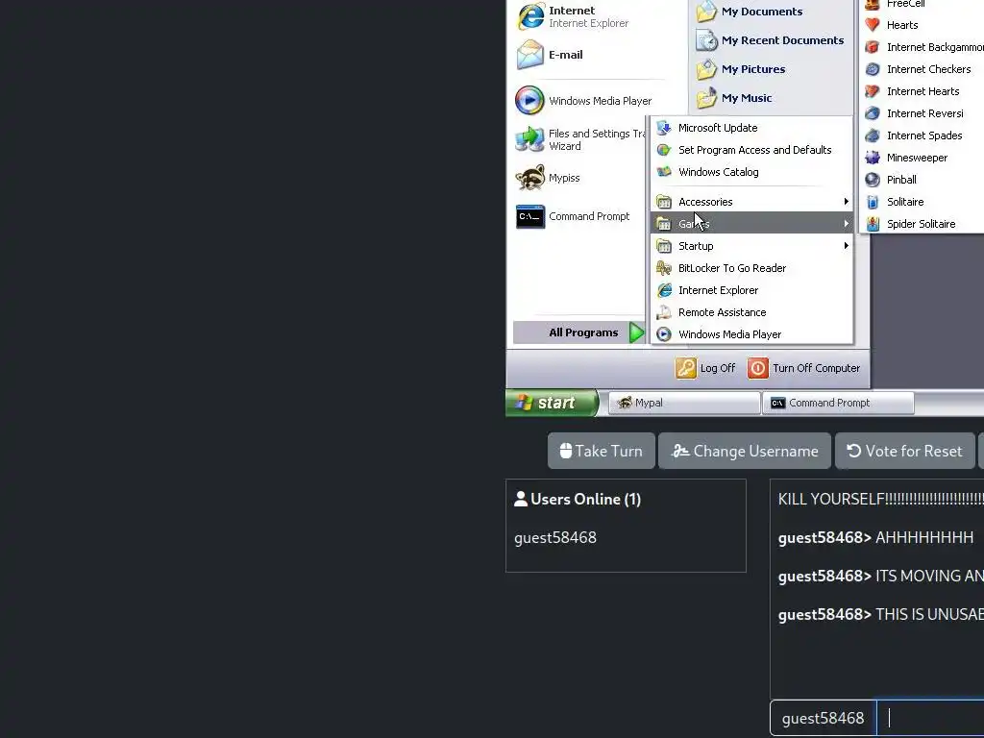Launch Internet Checkers icon
The height and width of the screenshot is (738, 984).
873,69
